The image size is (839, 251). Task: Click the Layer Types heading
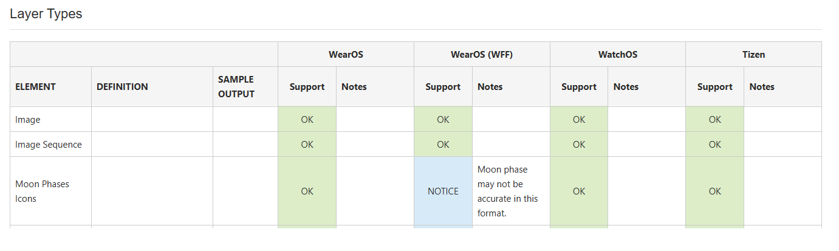[46, 14]
